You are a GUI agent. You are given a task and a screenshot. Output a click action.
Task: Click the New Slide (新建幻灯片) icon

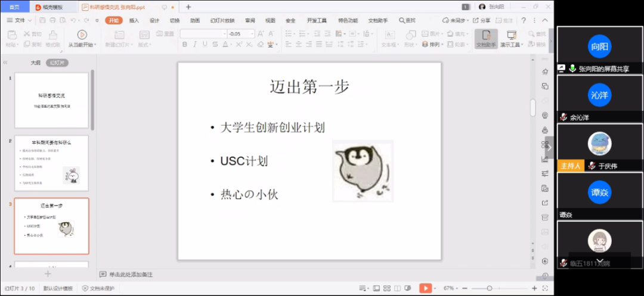pos(119,35)
